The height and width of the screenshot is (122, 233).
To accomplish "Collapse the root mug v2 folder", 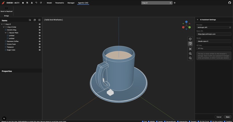I will tap(2, 24).
